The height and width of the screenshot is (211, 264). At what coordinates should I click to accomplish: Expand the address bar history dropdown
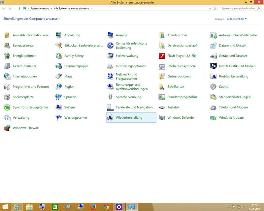[210, 9]
